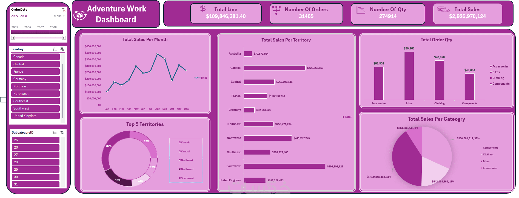Click the dollar sign Total Line icon
This screenshot has height=198, width=519.
tap(203, 8)
